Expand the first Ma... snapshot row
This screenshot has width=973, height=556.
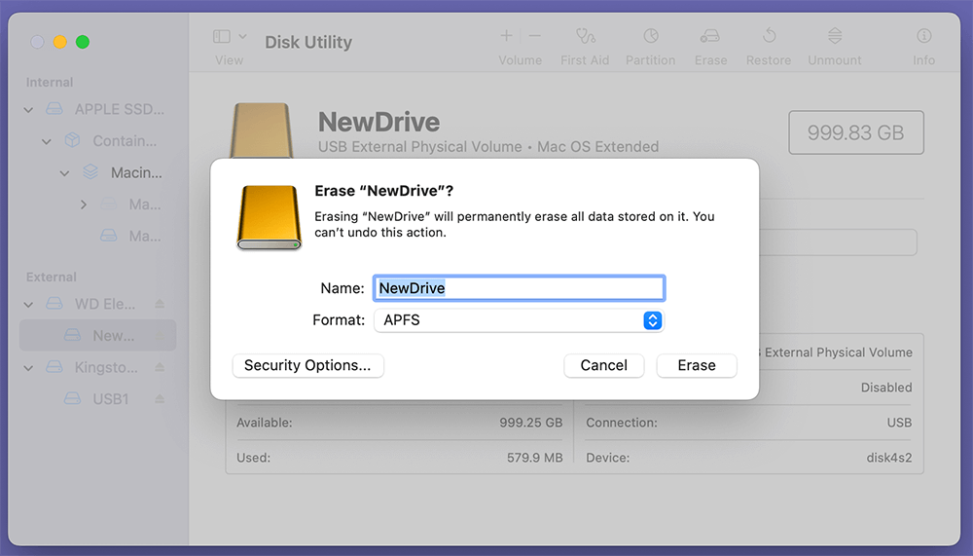[83, 204]
